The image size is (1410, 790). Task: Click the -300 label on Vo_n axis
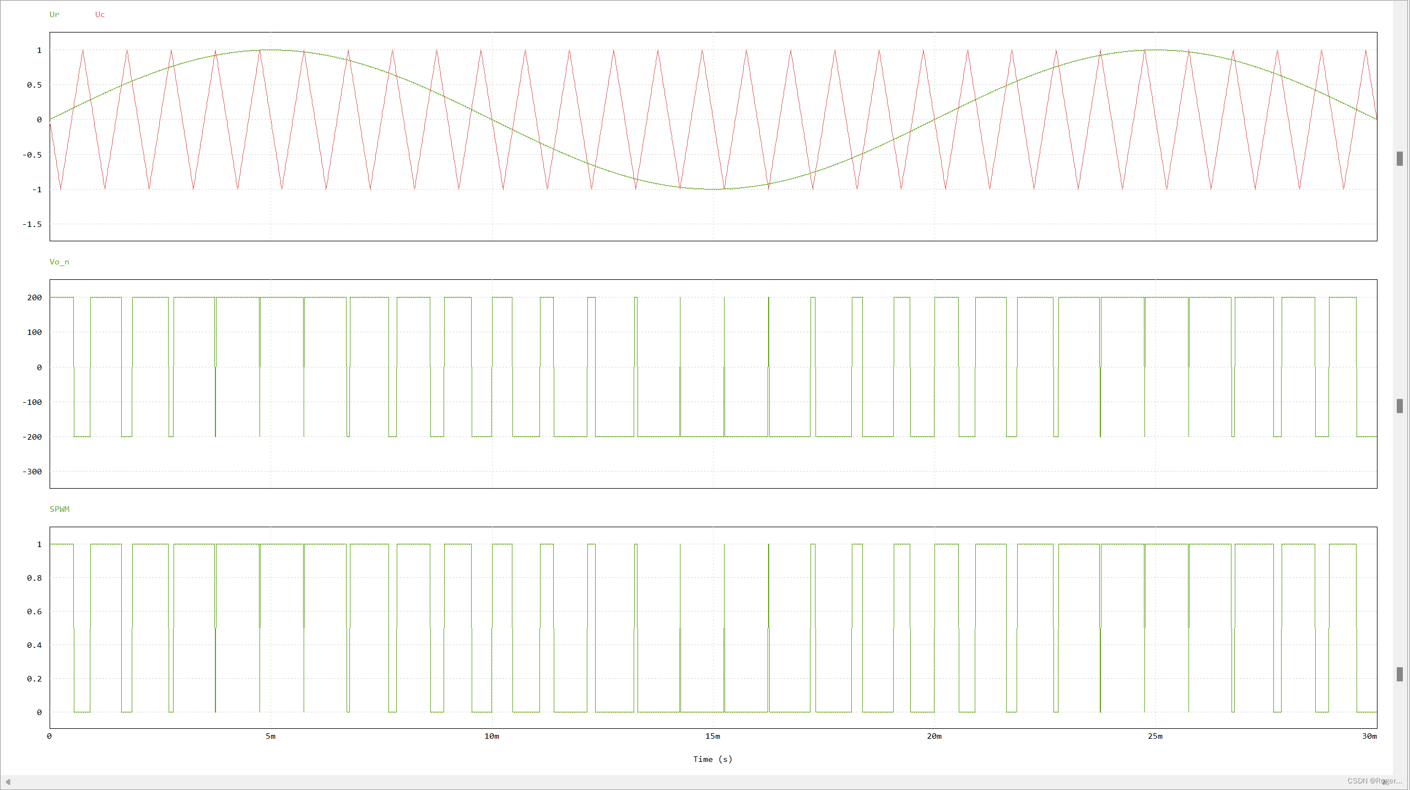click(32, 472)
